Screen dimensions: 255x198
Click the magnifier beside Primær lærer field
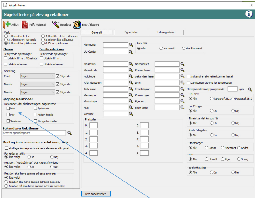tap(183, 70)
